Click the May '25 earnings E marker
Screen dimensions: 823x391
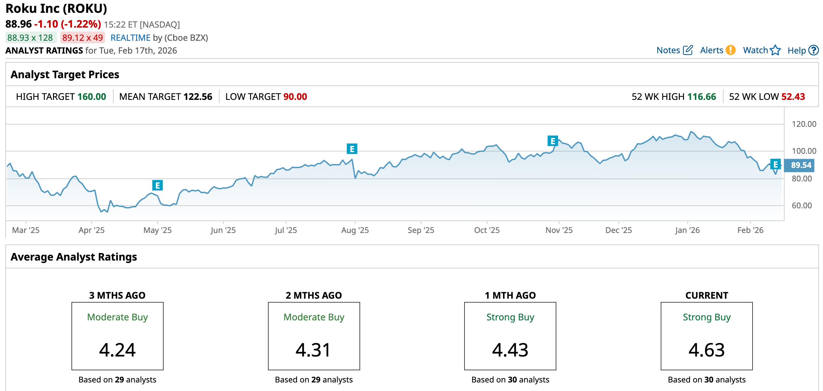tap(157, 185)
